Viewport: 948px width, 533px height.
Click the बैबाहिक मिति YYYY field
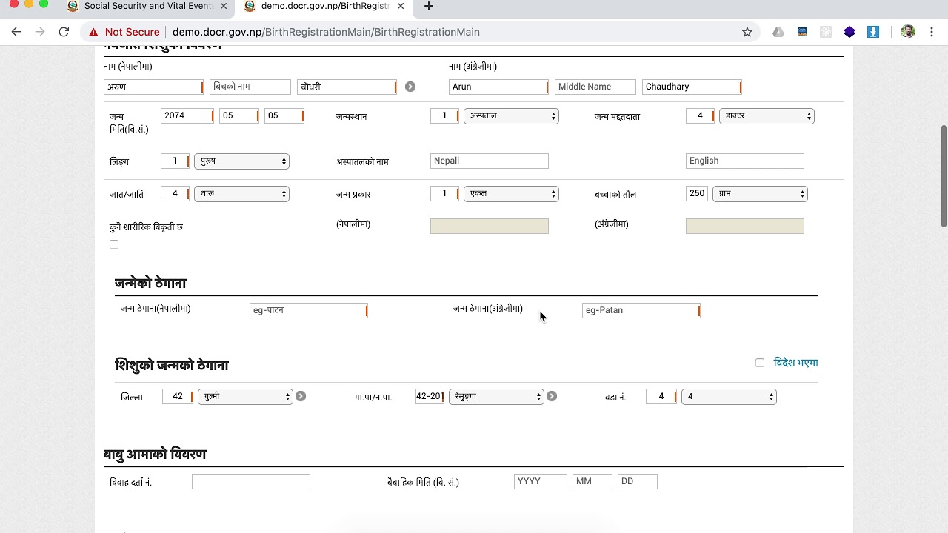pos(541,482)
